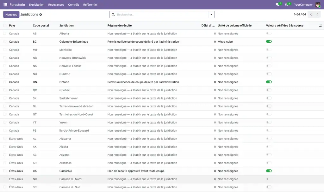324x192 pixels.
Task: Sort by Unité de volume officielle header
Action: [235, 26]
